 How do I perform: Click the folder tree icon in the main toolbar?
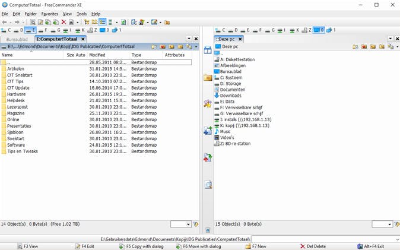87,22
